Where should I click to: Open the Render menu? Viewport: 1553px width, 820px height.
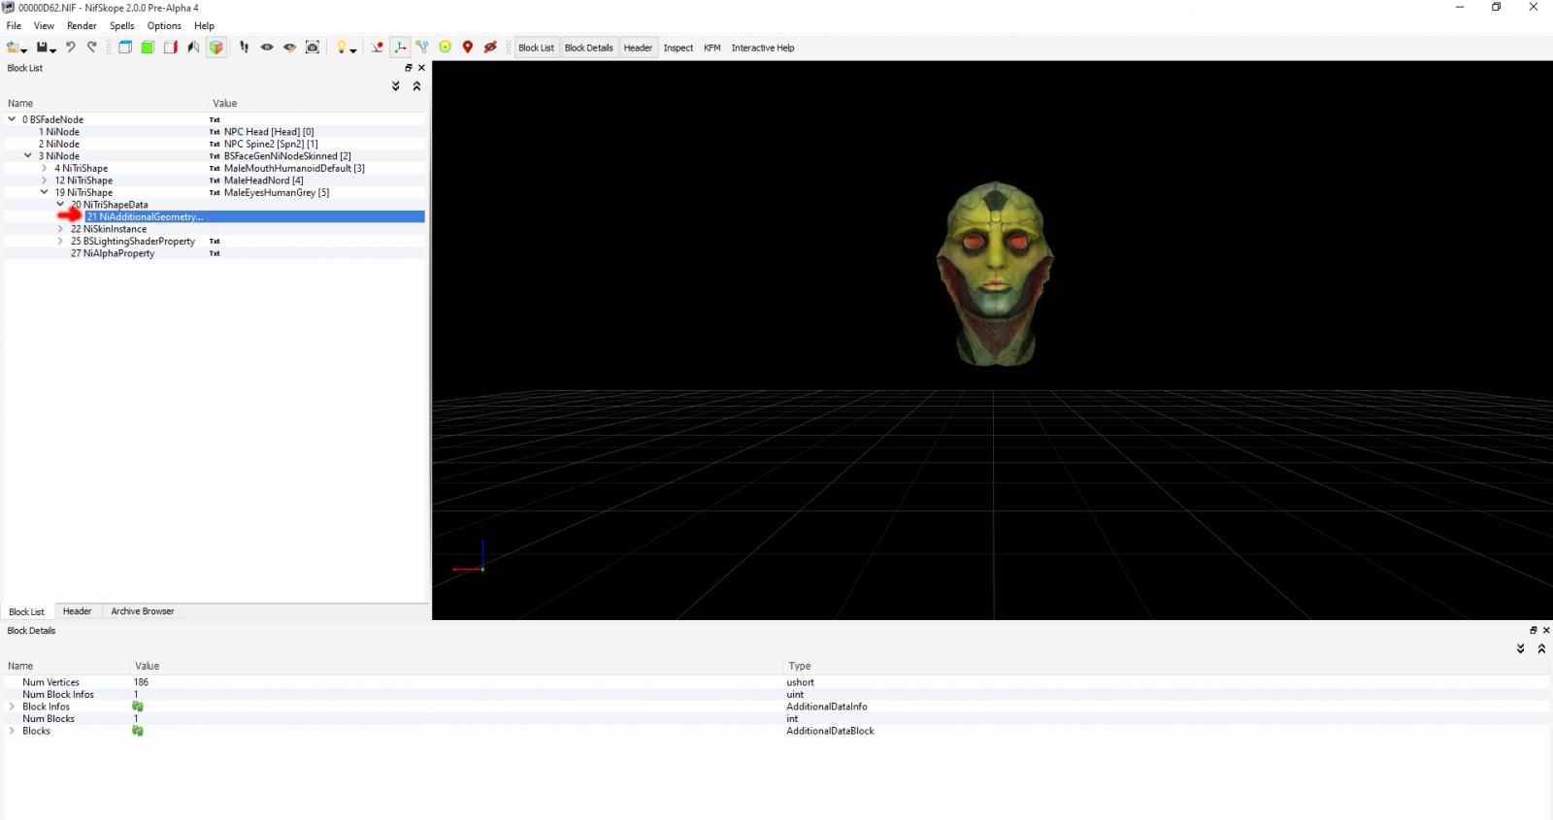click(82, 26)
